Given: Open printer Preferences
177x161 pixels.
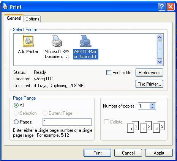Looking at the screenshot, I should point(149,73).
